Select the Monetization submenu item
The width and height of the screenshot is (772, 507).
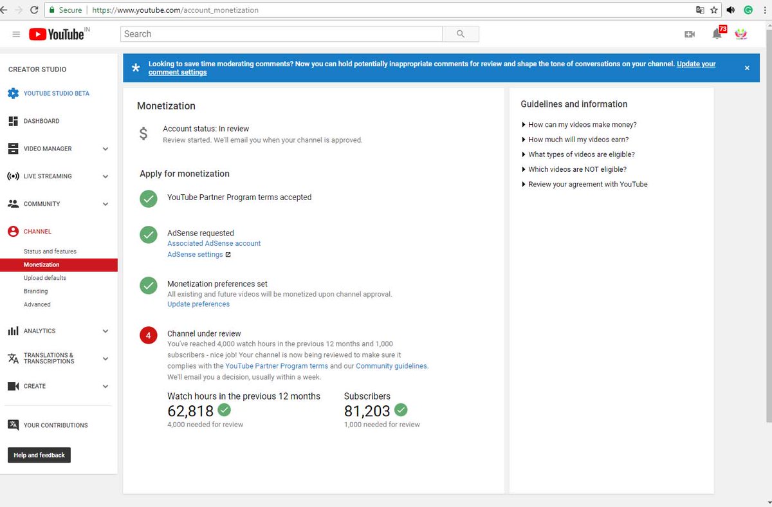point(59,264)
